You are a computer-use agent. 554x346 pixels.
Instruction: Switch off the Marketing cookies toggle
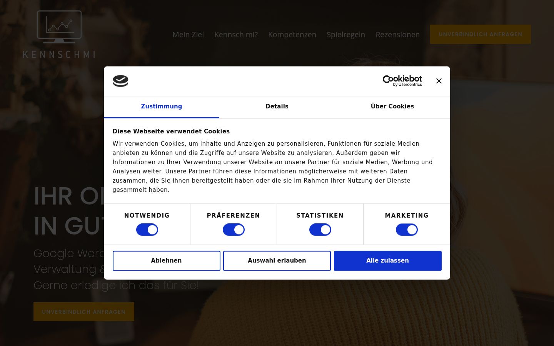point(407,230)
